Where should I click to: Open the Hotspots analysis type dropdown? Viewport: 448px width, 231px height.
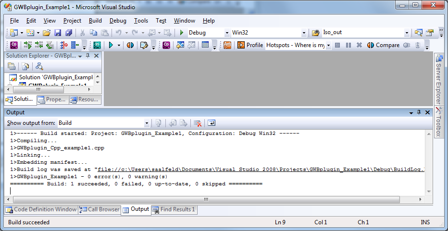pos(329,45)
